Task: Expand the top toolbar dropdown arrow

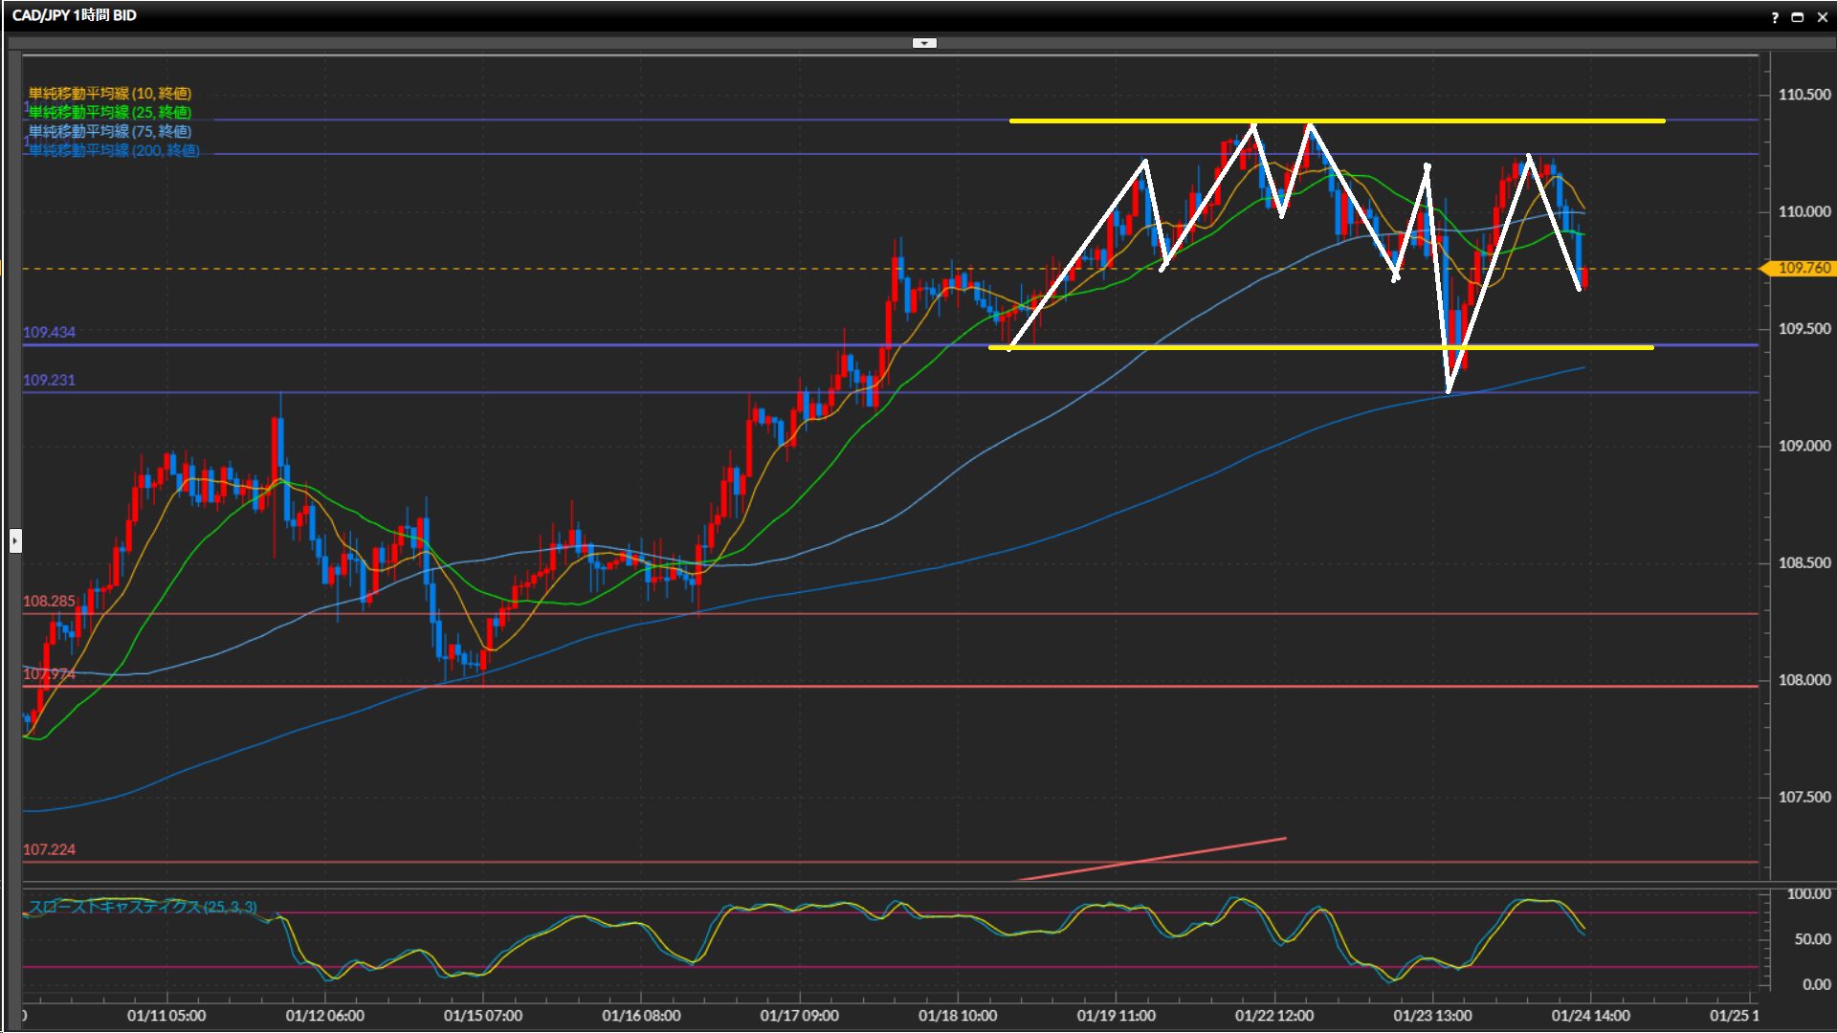Action: (x=924, y=43)
